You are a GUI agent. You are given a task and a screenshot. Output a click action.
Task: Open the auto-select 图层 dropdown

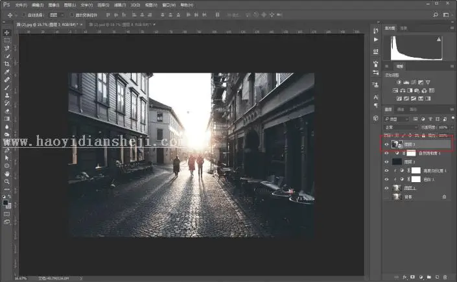click(56, 15)
